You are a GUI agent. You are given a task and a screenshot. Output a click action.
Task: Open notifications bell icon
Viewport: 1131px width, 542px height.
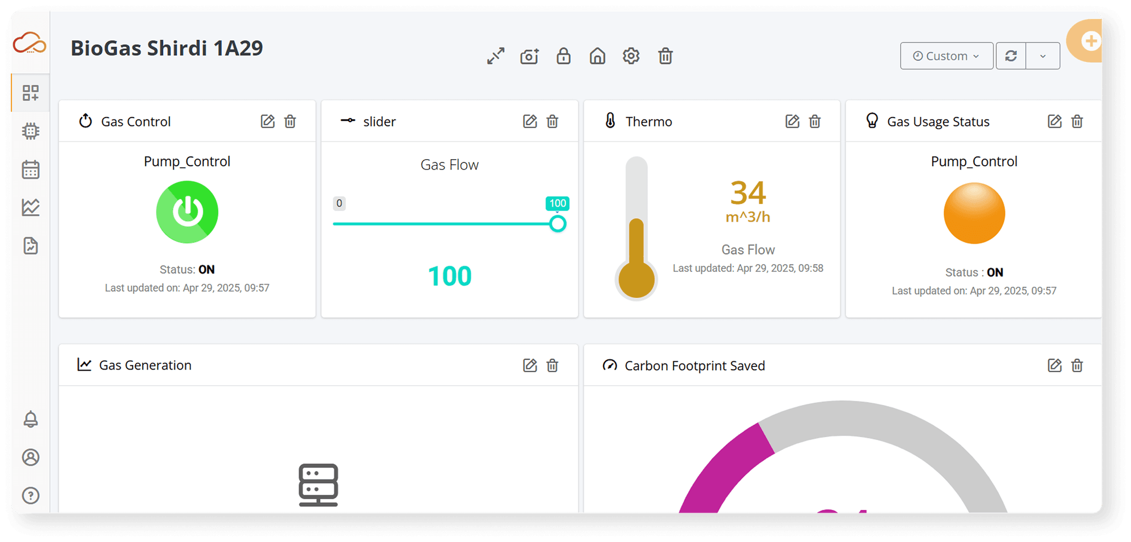[x=31, y=419]
